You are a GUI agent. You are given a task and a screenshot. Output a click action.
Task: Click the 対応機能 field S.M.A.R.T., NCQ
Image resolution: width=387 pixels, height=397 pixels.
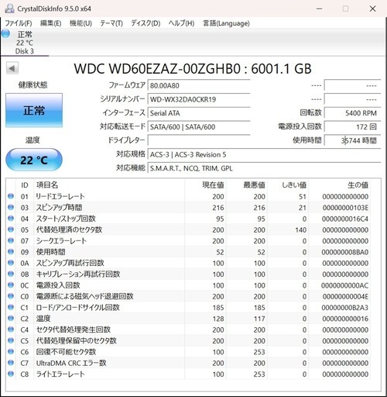tap(264, 168)
